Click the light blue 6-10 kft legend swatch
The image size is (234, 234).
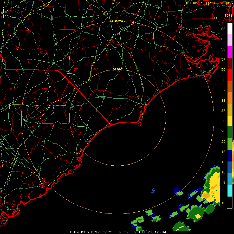pos(230,179)
